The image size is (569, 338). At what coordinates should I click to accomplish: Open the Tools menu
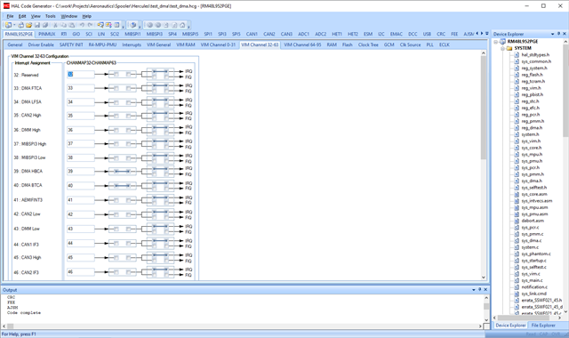coord(50,16)
